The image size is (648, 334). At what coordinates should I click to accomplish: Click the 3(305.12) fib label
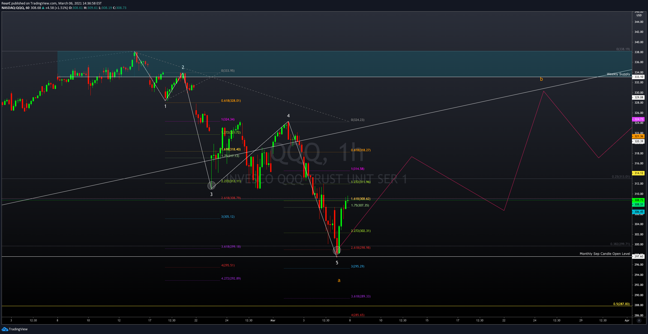point(228,217)
